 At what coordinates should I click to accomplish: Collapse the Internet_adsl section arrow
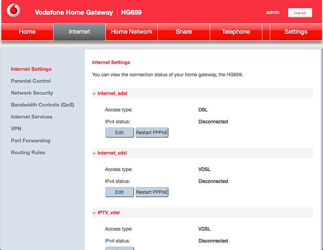pyautogui.click(x=94, y=94)
